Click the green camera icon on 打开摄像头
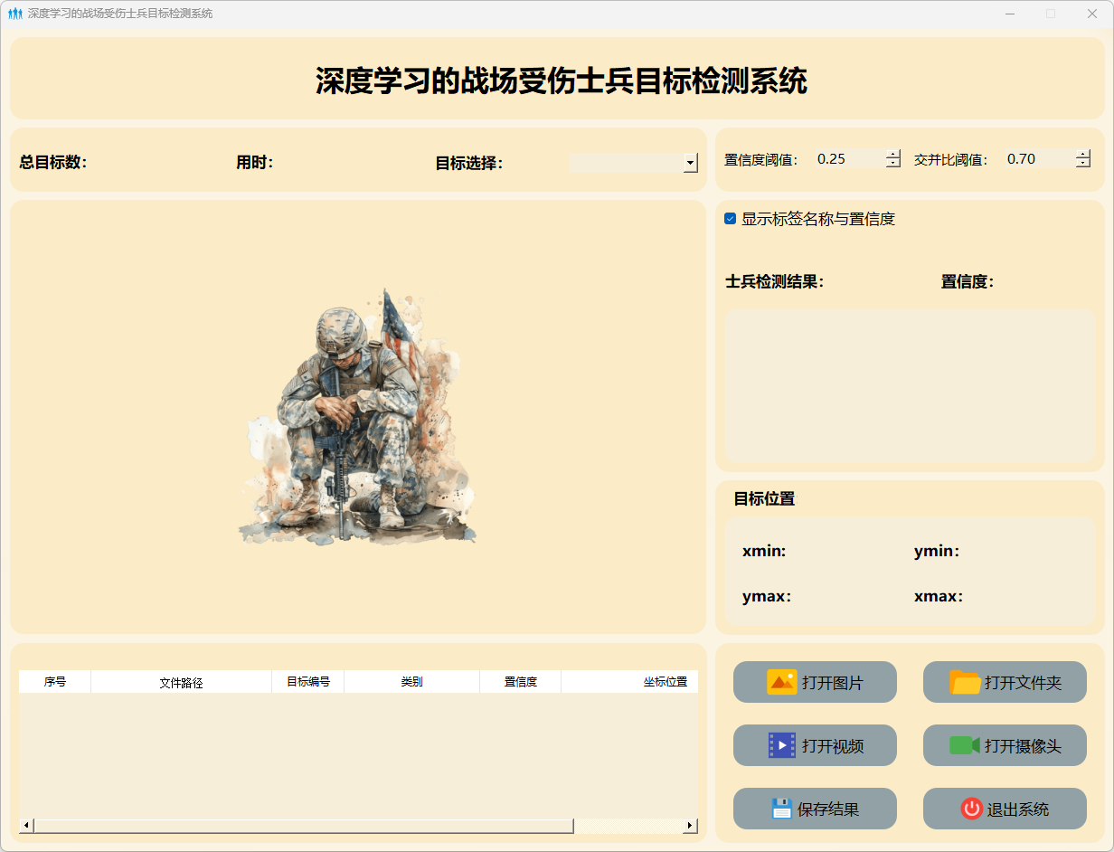The image size is (1114, 852). click(964, 745)
